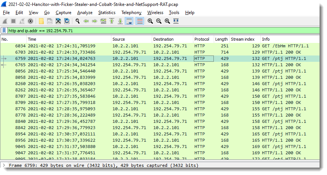The height and width of the screenshot is (175, 327).
Task: Click the close capture file icon
Action: 58,21
